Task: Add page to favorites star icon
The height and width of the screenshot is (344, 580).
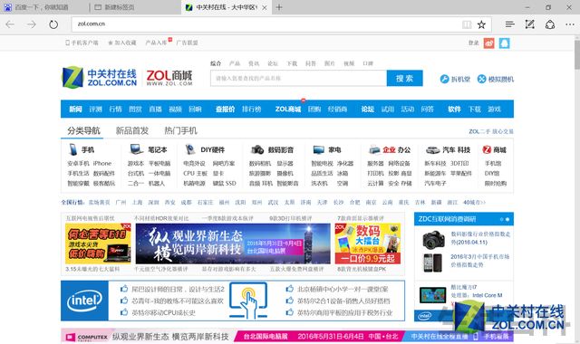Action: tap(481, 24)
